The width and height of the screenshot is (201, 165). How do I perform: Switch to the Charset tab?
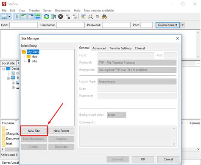[x=140, y=48]
